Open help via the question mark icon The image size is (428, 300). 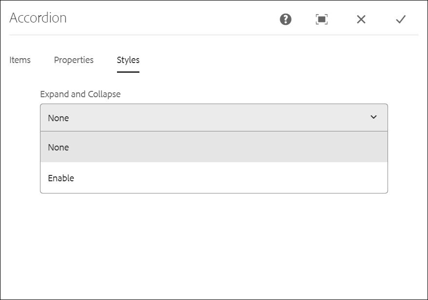(x=286, y=19)
